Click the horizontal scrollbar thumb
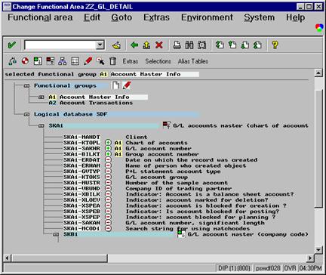The height and width of the screenshot is (275, 326). coord(60,258)
